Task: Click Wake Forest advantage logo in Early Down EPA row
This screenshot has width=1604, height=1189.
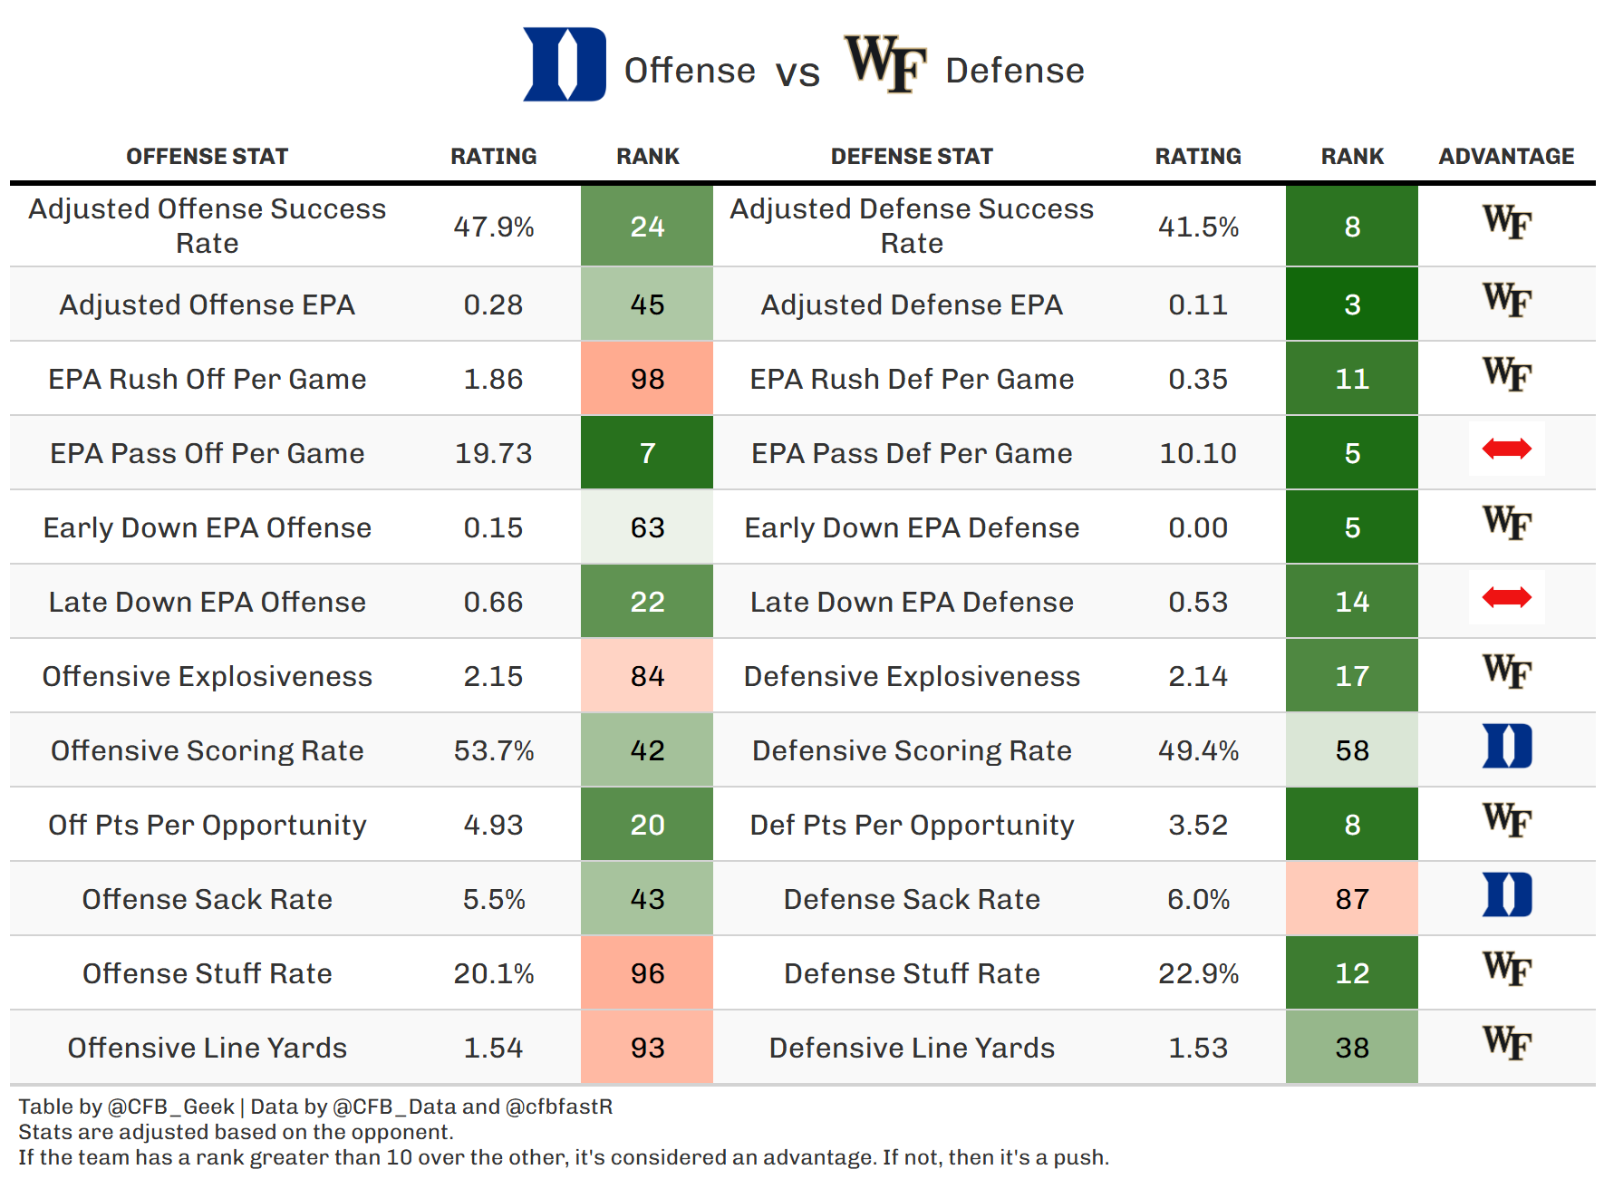Action: [x=1506, y=523]
